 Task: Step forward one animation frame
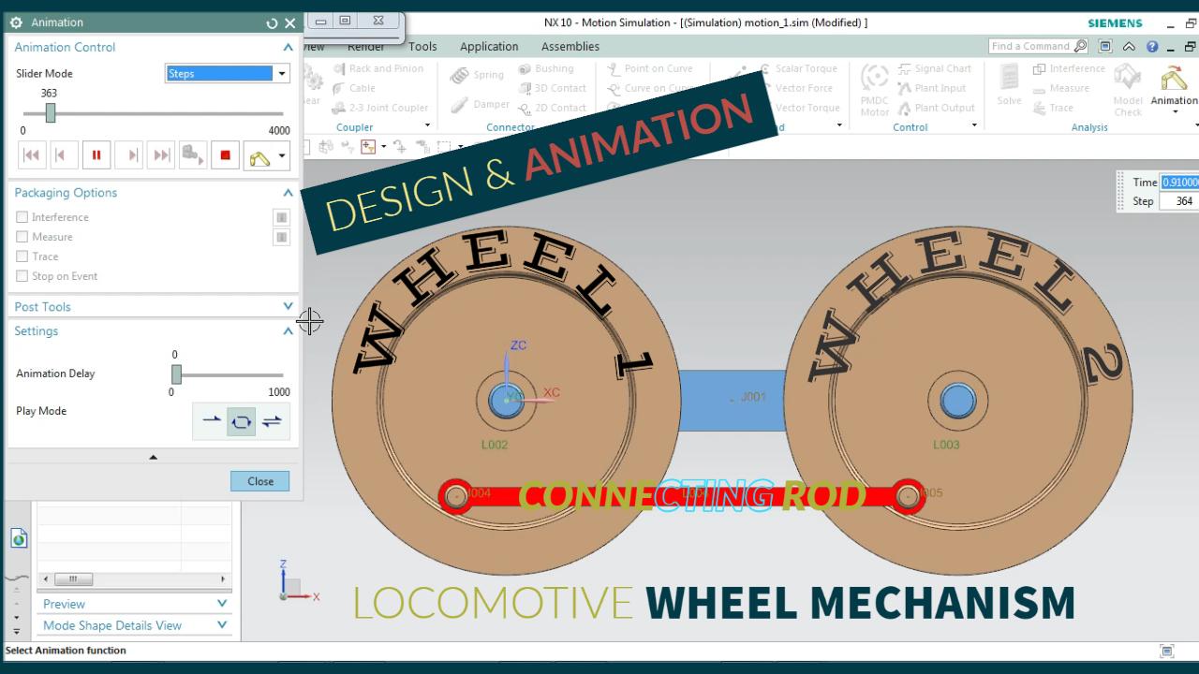click(x=132, y=155)
